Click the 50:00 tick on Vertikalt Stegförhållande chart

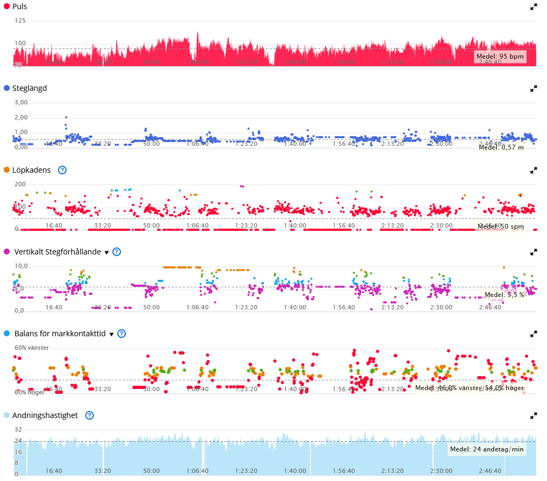pyautogui.click(x=151, y=308)
